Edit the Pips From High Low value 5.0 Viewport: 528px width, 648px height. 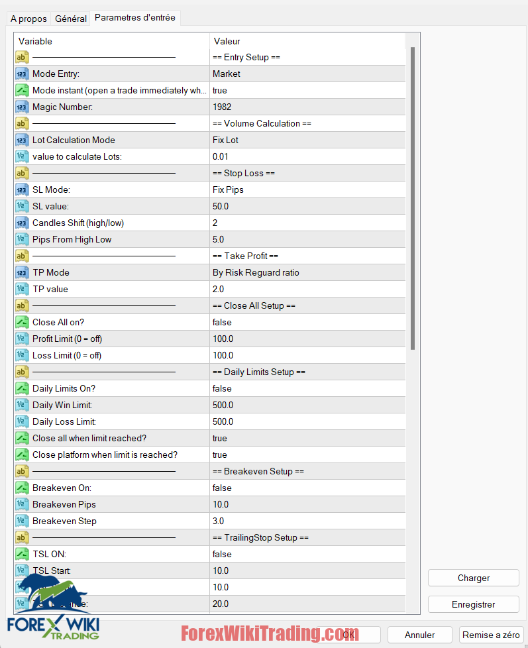pos(308,239)
